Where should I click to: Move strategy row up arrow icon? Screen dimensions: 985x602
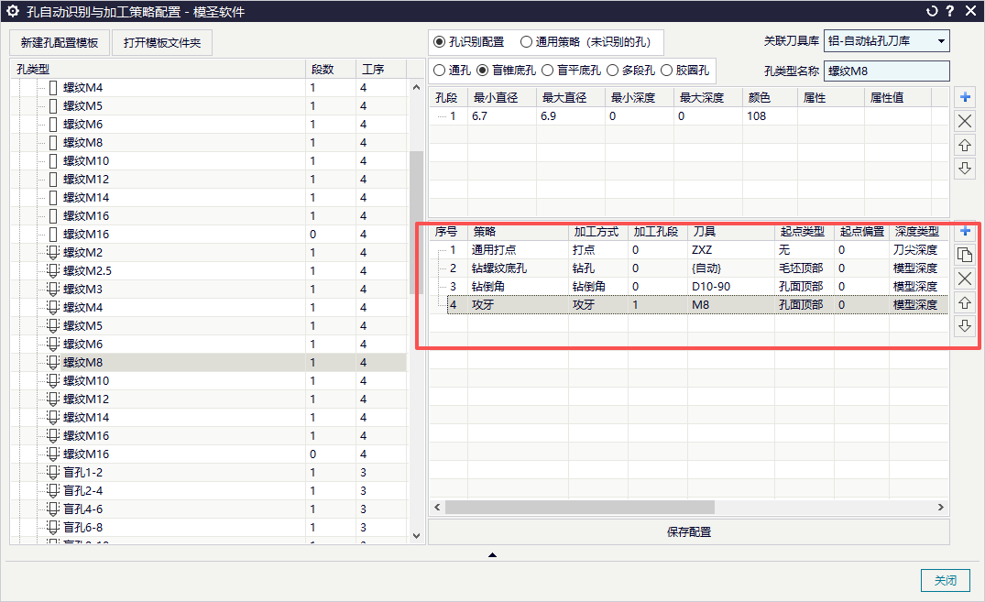[965, 302]
